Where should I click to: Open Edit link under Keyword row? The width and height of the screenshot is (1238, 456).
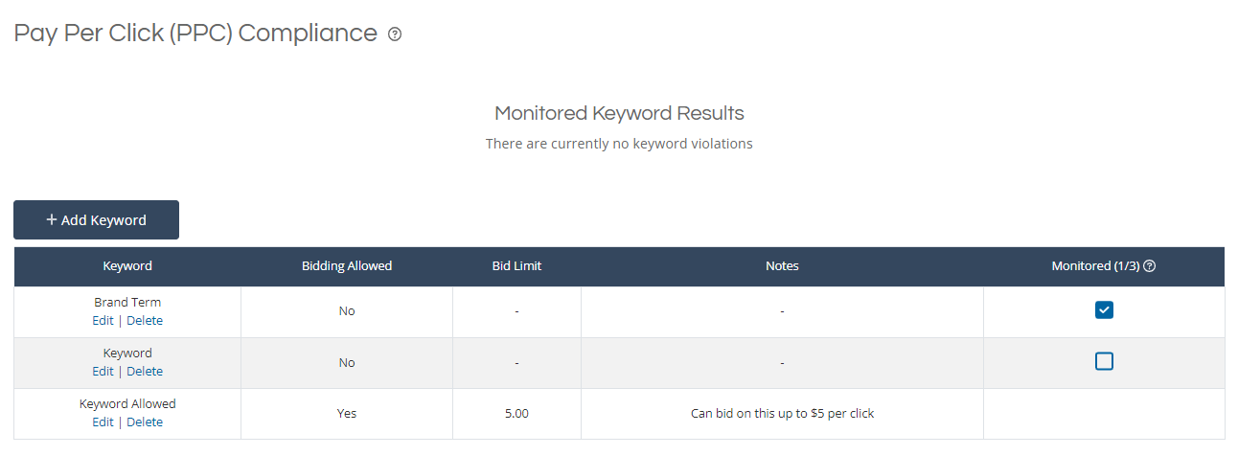point(103,372)
